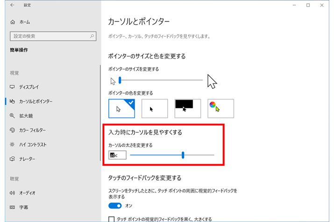Viewport: 334px width, 222px height.
Task: Select the black pointer color option
Action: tap(155, 108)
